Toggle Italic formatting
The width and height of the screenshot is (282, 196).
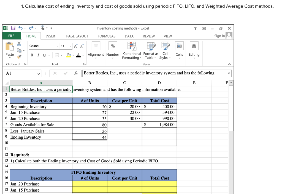[x=38, y=55]
